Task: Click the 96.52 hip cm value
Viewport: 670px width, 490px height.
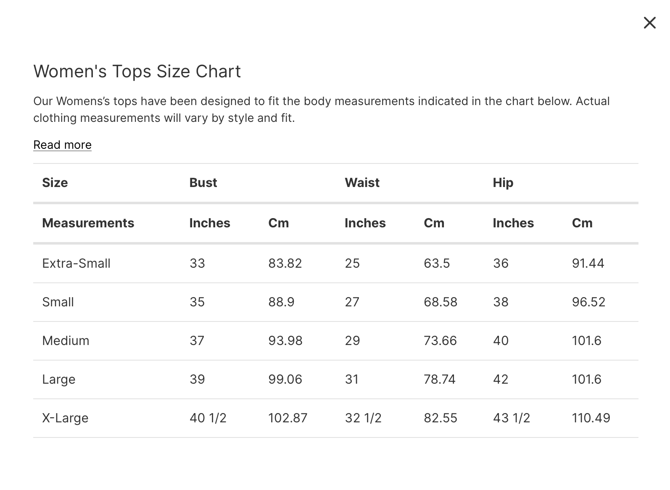Action: tap(588, 302)
